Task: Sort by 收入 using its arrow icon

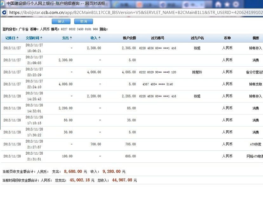Action: (x=100, y=38)
